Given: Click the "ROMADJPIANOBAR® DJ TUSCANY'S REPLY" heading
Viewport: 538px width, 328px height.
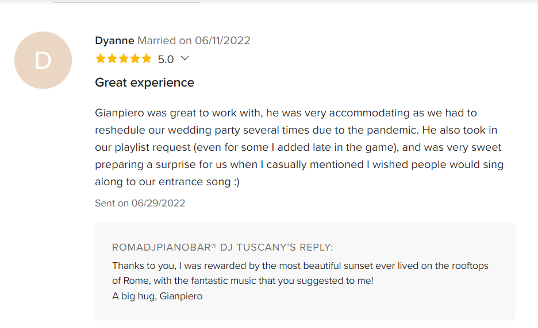Looking at the screenshot, I should pos(222,247).
